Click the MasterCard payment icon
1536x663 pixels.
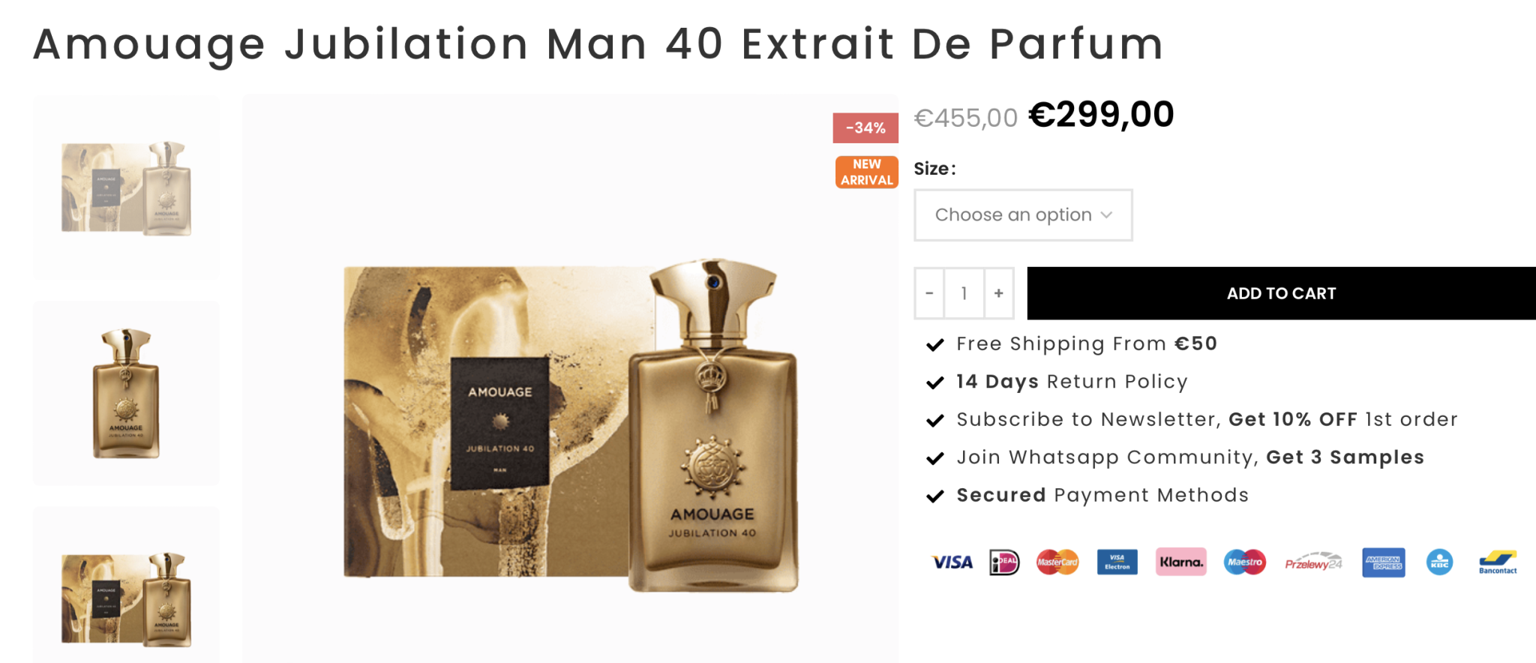point(1057,562)
